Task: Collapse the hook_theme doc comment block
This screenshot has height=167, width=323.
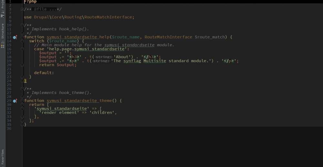Action: tap(22, 89)
